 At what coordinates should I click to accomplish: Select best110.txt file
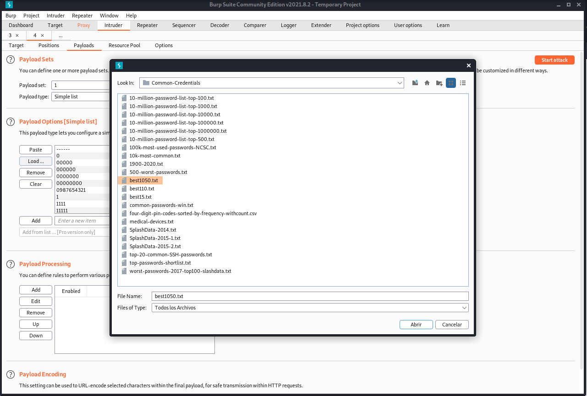pos(142,189)
